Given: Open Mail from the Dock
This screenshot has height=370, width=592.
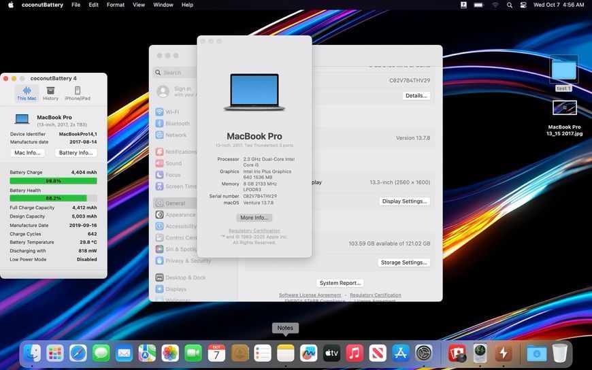Looking at the screenshot, I should [x=125, y=354].
